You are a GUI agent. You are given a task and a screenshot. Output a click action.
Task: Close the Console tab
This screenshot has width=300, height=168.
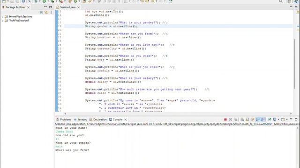pyautogui.click(x=126, y=119)
